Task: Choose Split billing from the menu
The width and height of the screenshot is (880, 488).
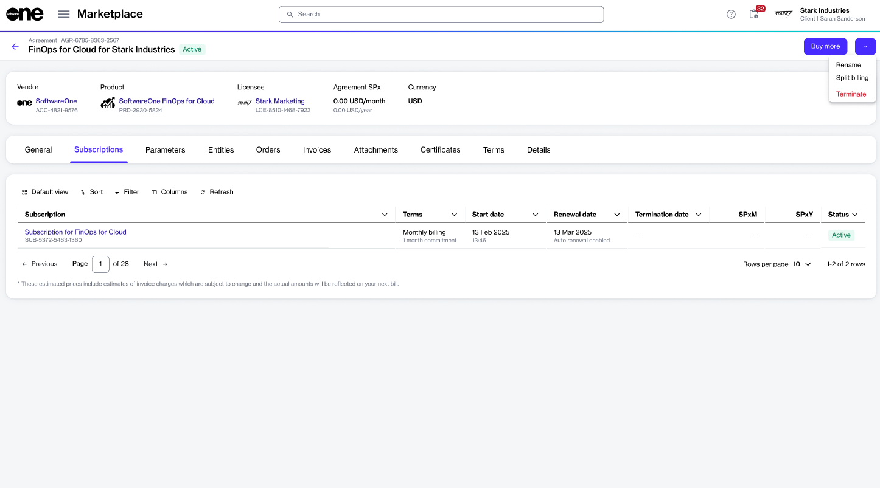Action: click(852, 78)
